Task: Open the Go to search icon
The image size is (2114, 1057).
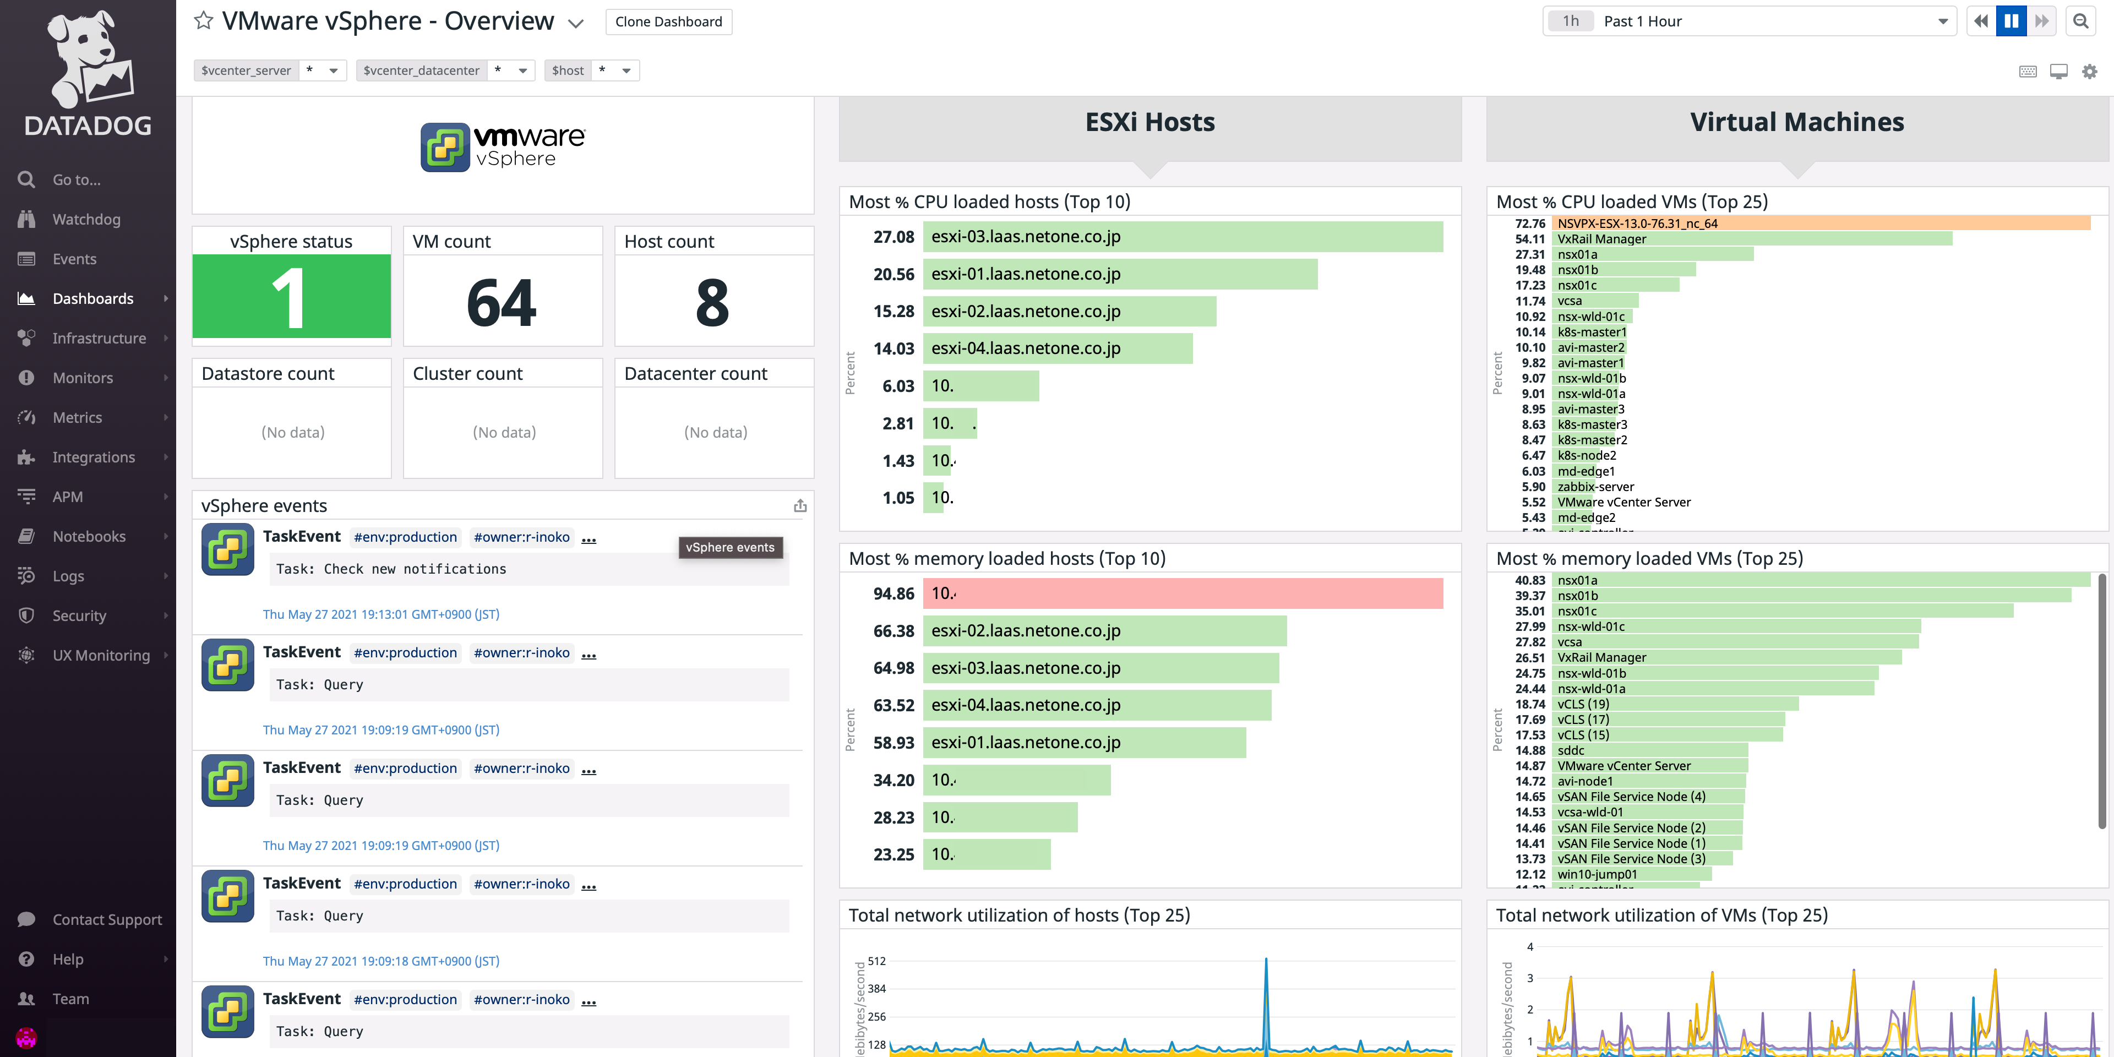Action: (x=26, y=179)
